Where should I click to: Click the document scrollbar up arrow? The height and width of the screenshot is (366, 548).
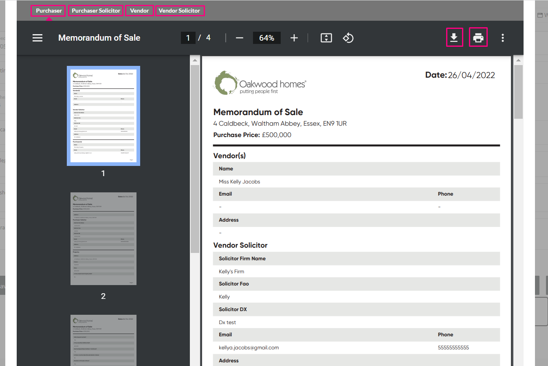coord(518,60)
